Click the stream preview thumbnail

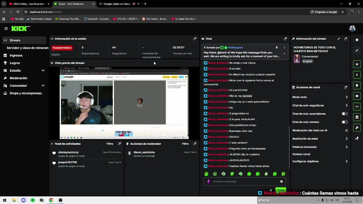click(124, 103)
